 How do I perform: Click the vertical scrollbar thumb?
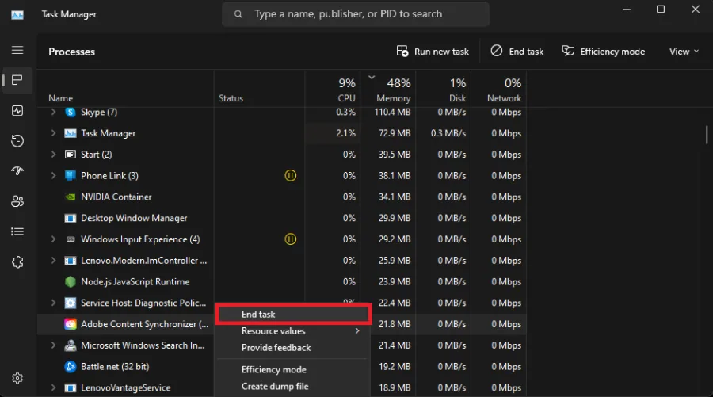click(x=707, y=135)
